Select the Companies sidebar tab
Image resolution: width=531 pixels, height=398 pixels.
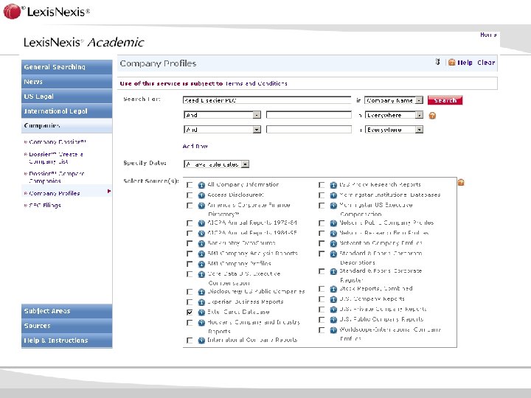pyautogui.click(x=66, y=125)
